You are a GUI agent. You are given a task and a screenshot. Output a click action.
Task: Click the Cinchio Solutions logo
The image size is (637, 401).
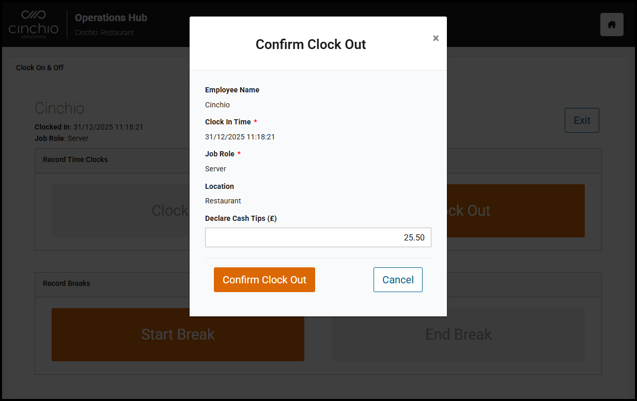pos(34,24)
